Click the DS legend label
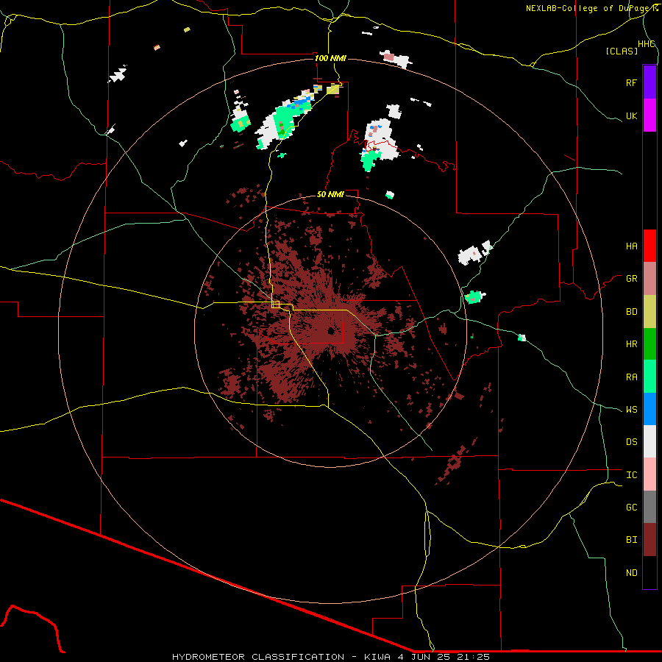Viewport: 662px width, 662px height. (631, 442)
